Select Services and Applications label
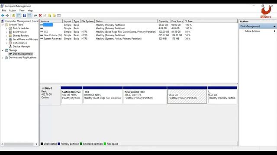The width and height of the screenshot is (277, 155). pyautogui.click(x=23, y=57)
